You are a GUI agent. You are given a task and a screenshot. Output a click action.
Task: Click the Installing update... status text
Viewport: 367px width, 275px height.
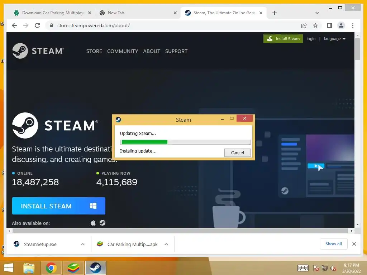138,151
